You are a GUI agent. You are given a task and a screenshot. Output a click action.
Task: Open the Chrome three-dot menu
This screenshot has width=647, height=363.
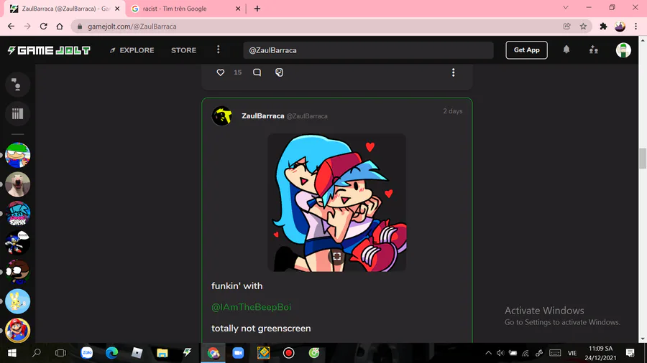(636, 27)
